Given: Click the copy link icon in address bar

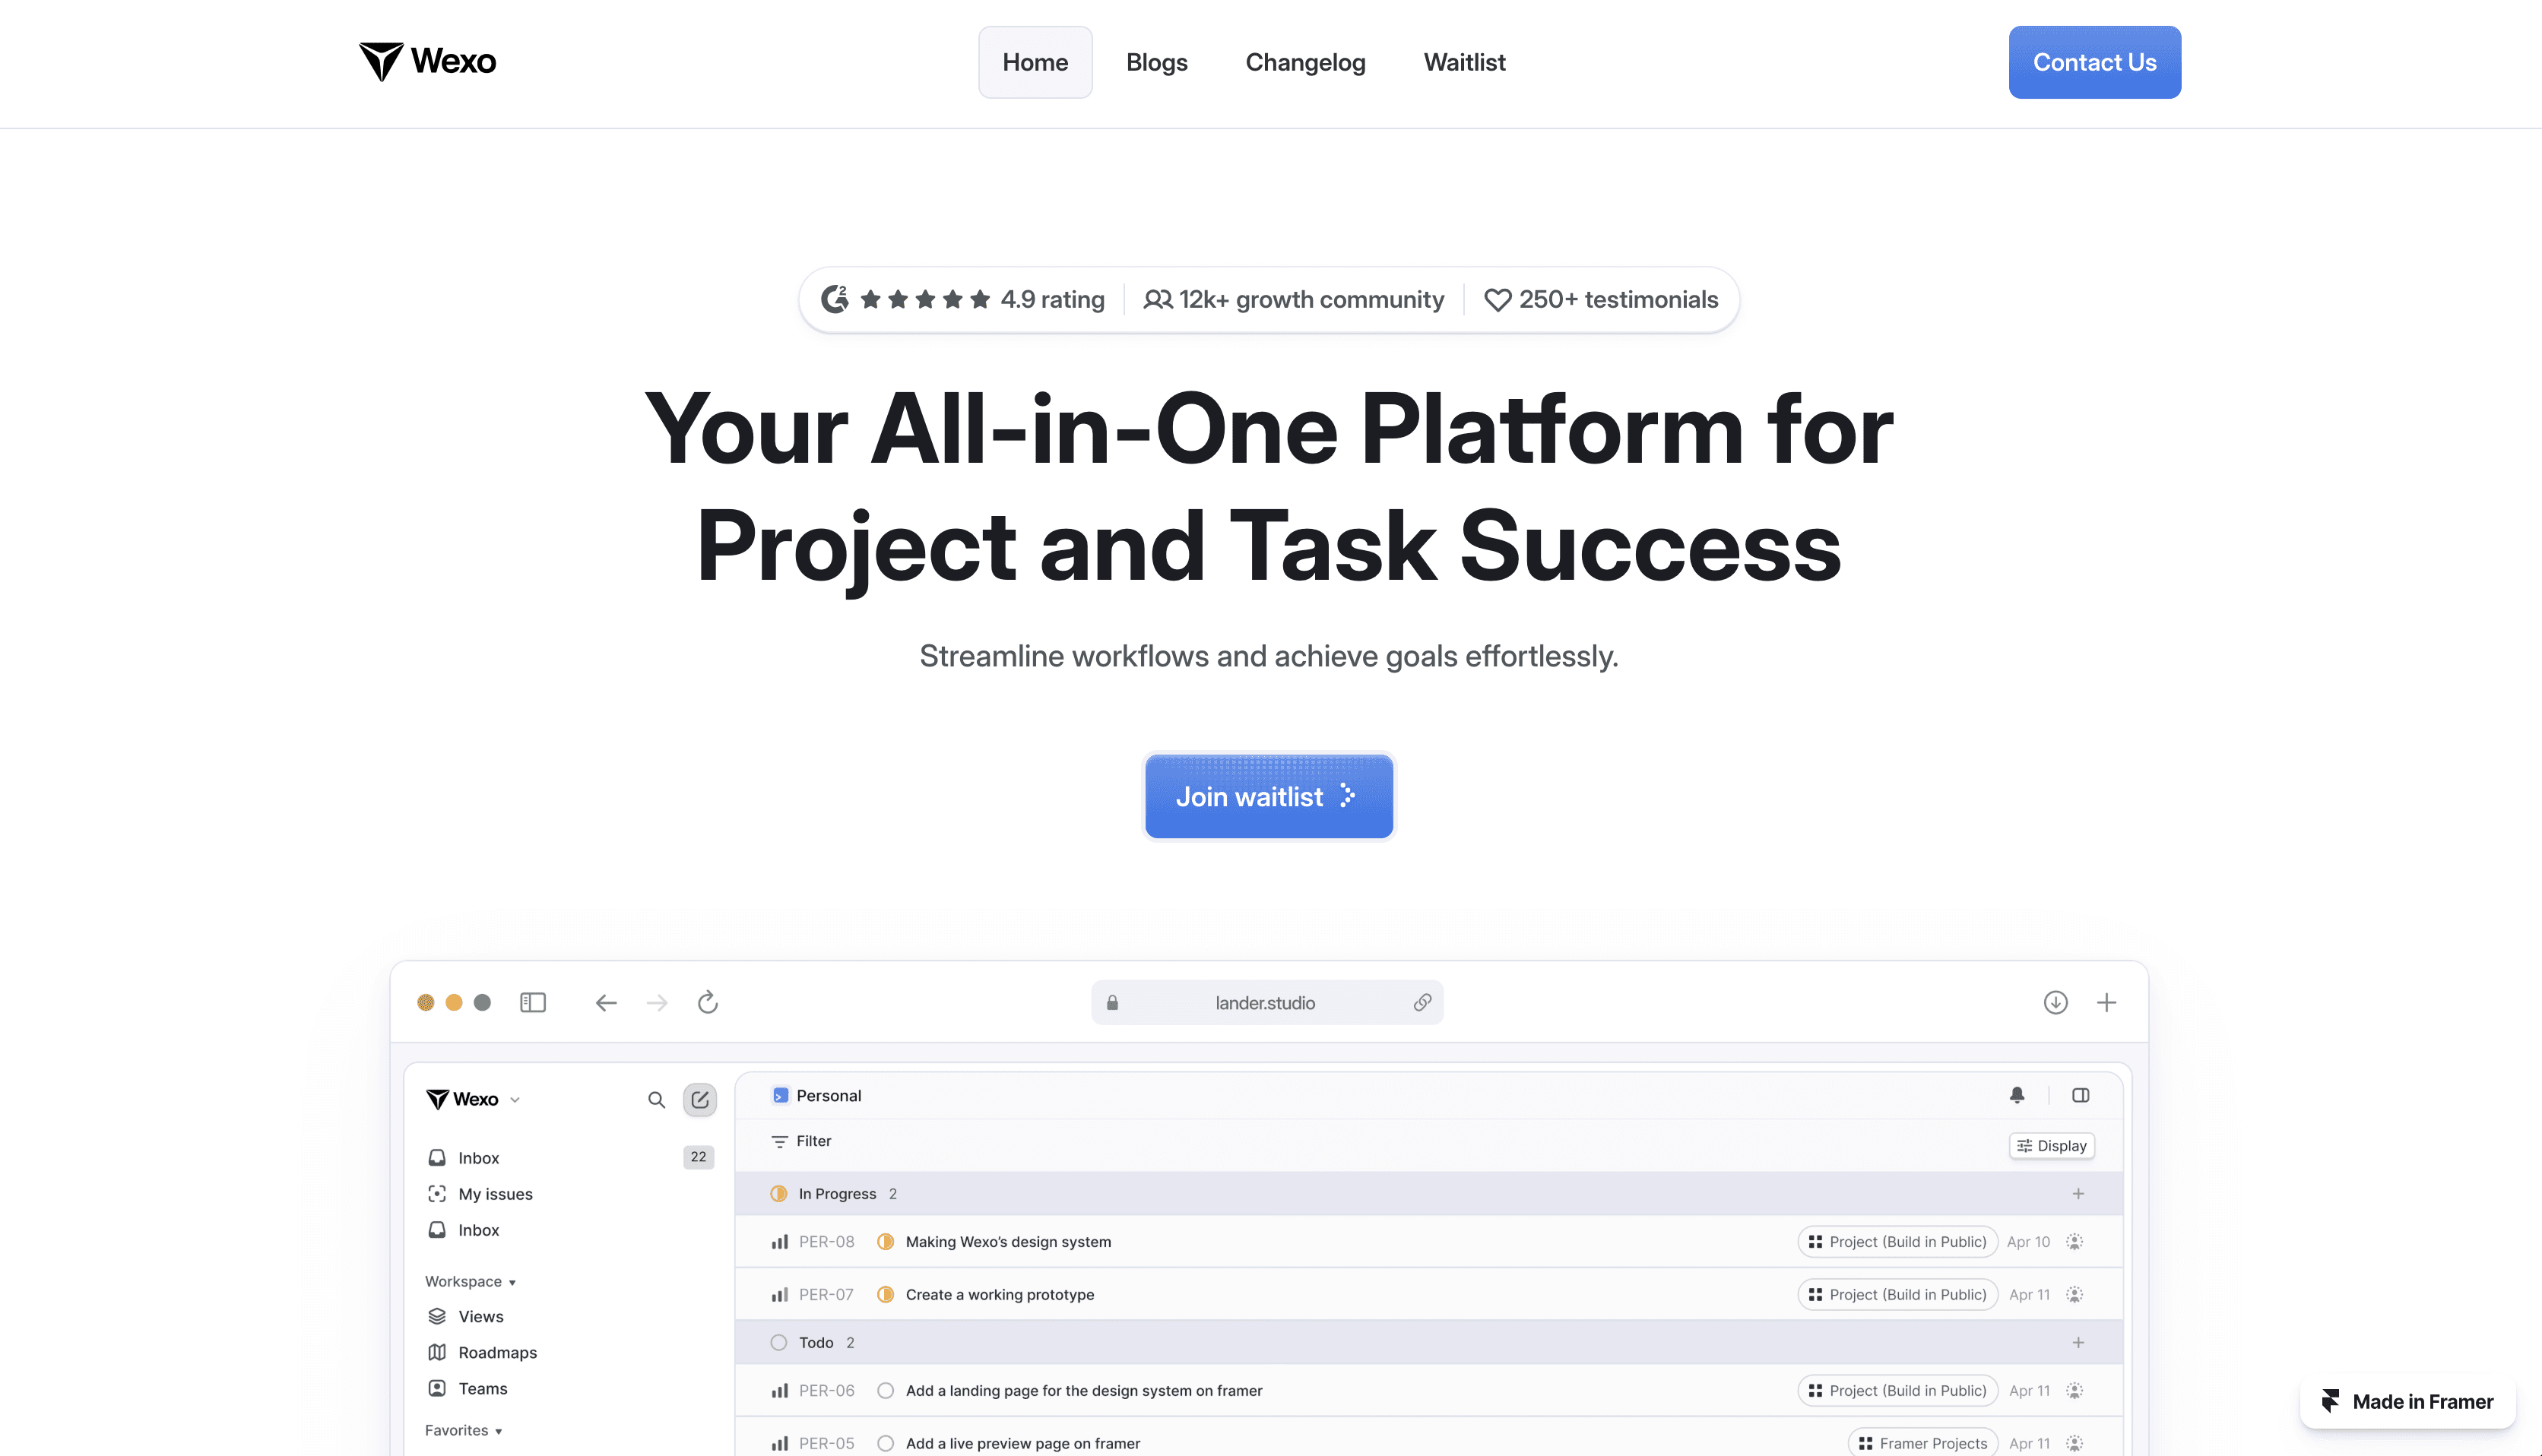Looking at the screenshot, I should pos(1421,1002).
